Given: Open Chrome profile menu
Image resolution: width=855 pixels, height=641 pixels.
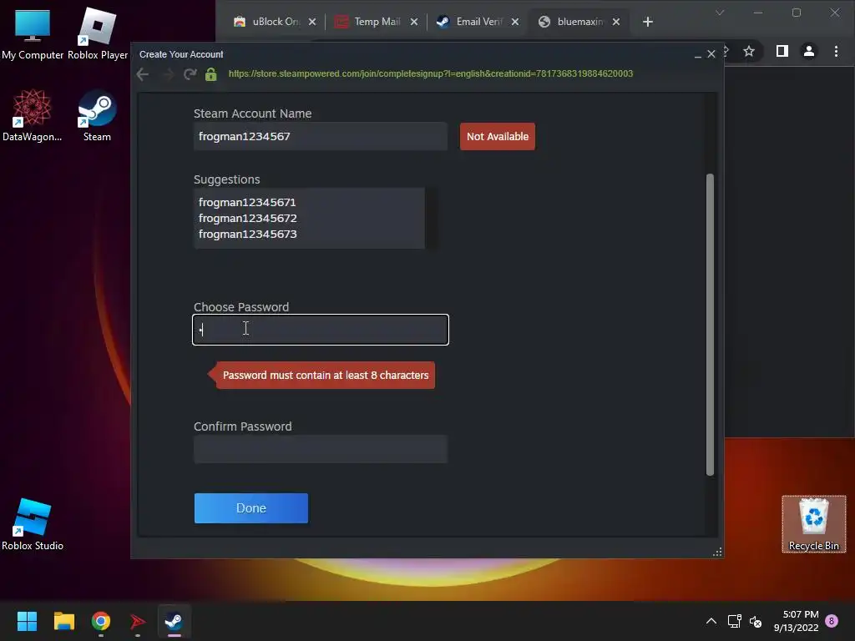Looking at the screenshot, I should 809,51.
